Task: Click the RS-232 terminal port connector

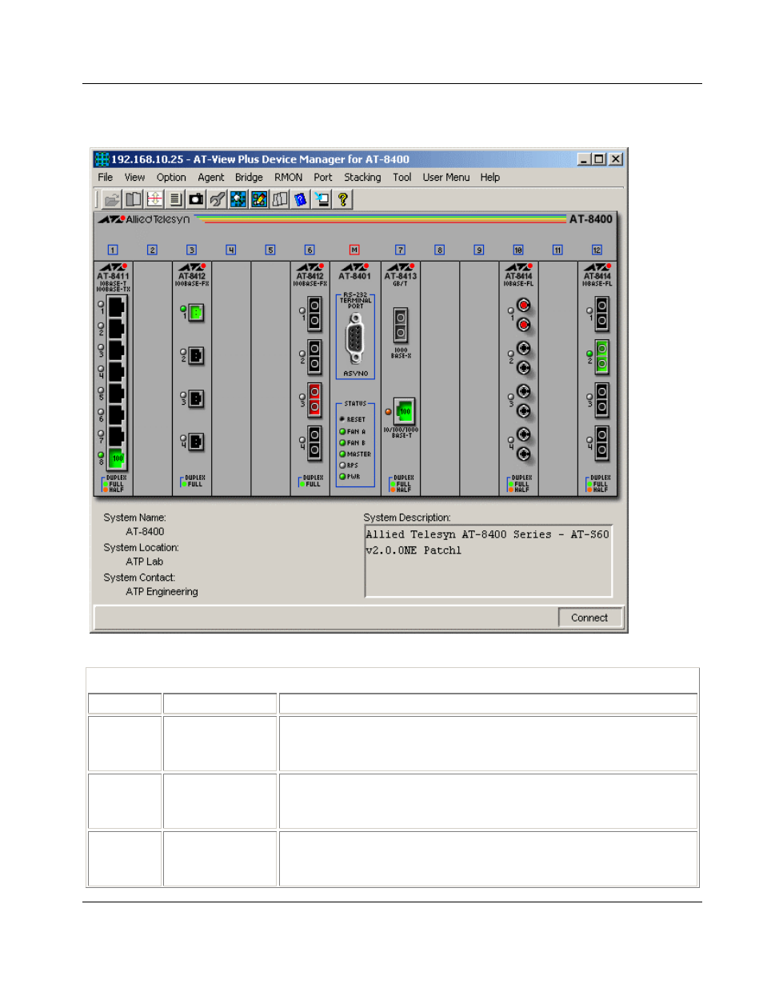Action: coord(355,339)
